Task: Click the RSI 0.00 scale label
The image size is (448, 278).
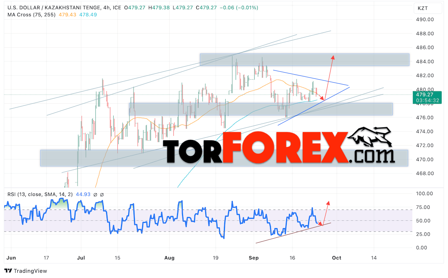Action: (422, 248)
